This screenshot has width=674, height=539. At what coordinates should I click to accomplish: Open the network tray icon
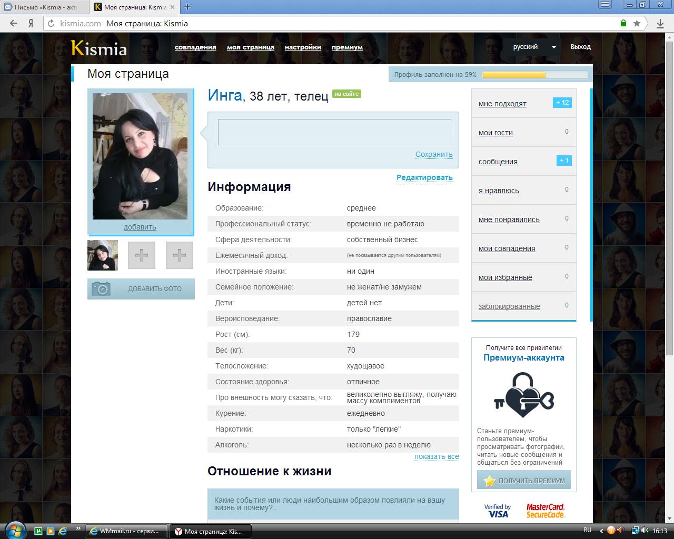[636, 531]
